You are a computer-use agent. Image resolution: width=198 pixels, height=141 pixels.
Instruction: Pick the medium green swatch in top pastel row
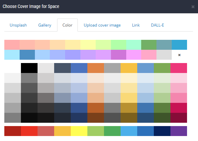click(149, 45)
